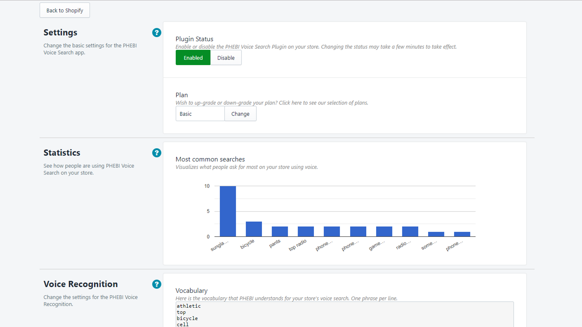
Task: Click the 'Vocabulary' label
Action: click(192, 291)
